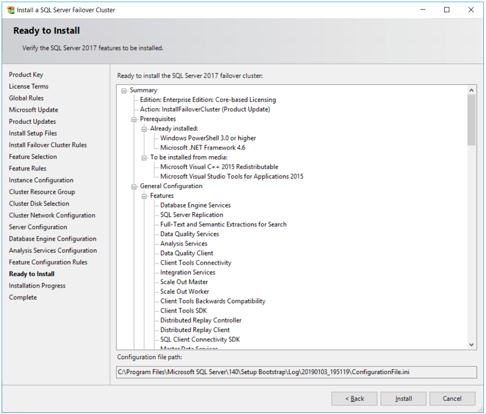Select Microsoft Visual C++ 2015 Redistributable

219,167
